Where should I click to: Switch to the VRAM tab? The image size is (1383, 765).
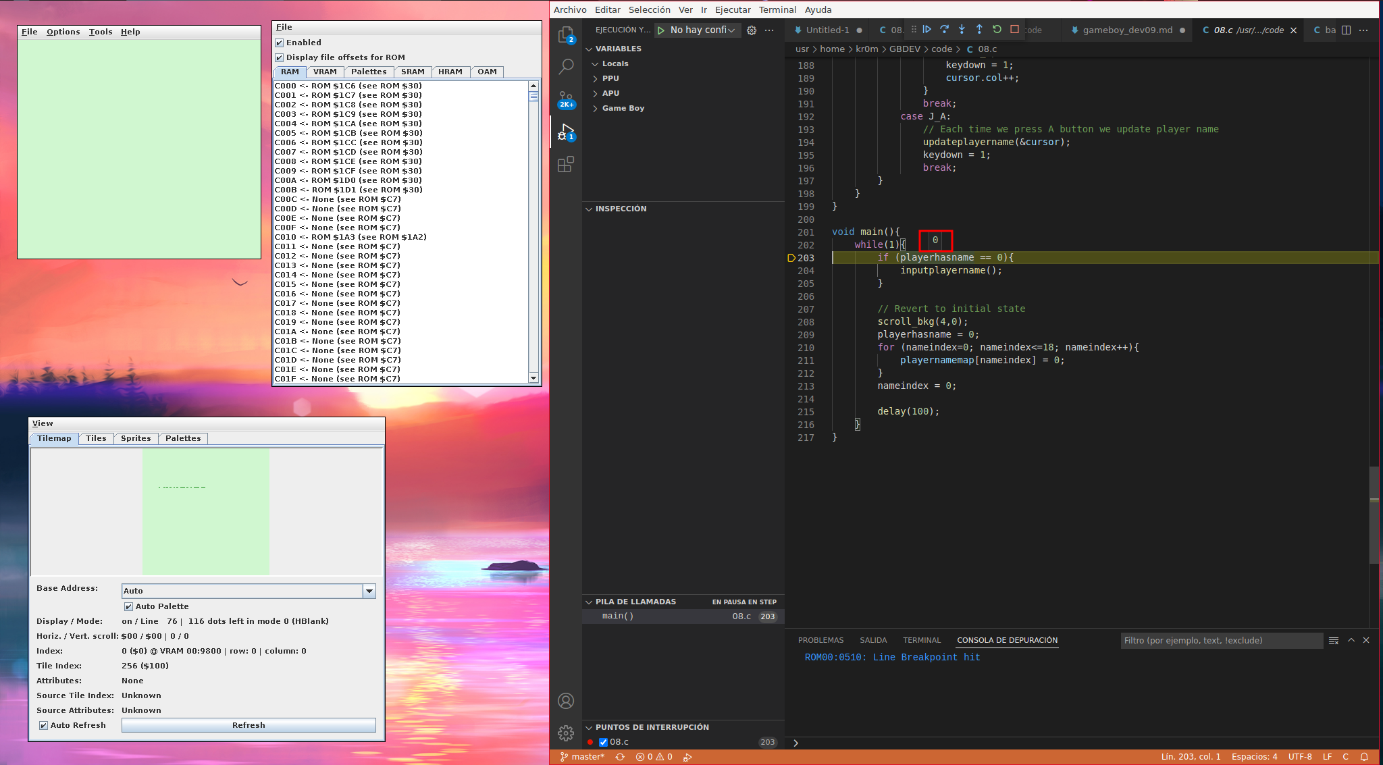pos(325,72)
